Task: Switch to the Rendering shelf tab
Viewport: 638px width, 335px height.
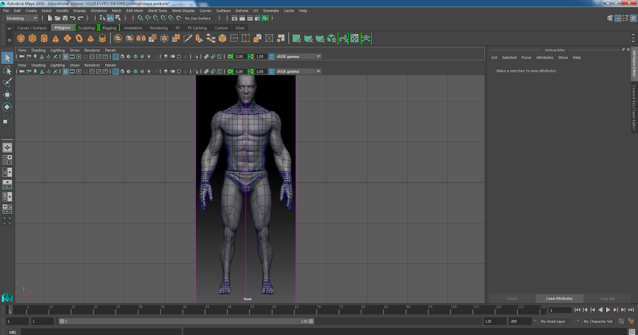Action: click(158, 28)
